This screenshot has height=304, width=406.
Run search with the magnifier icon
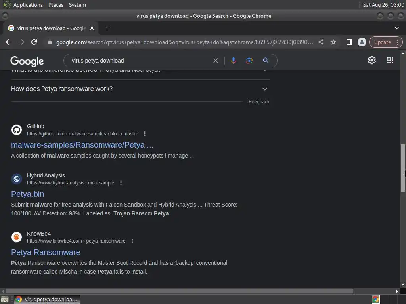[266, 61]
